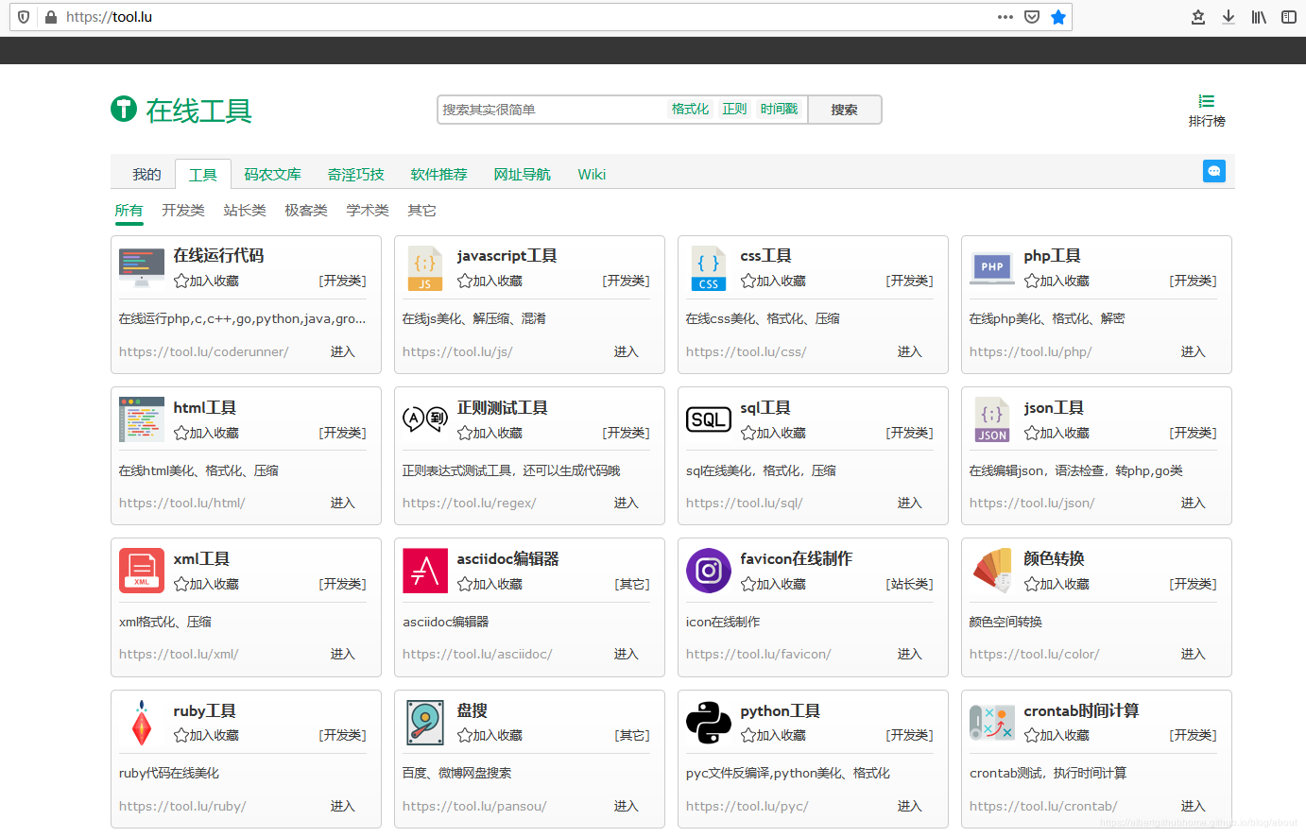Click the ruby工具 gem icon
The image size is (1306, 837).
click(142, 723)
